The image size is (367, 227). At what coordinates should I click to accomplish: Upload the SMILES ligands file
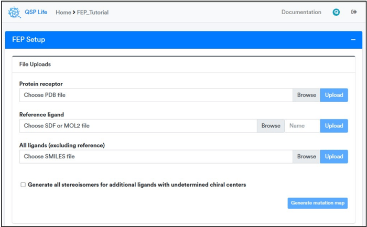[x=334, y=157]
